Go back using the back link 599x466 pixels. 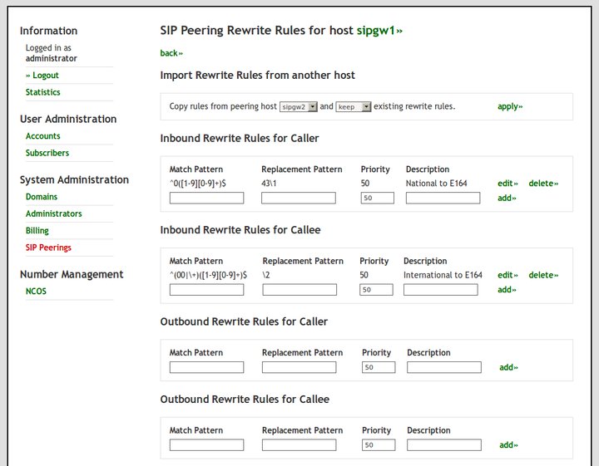pos(171,53)
